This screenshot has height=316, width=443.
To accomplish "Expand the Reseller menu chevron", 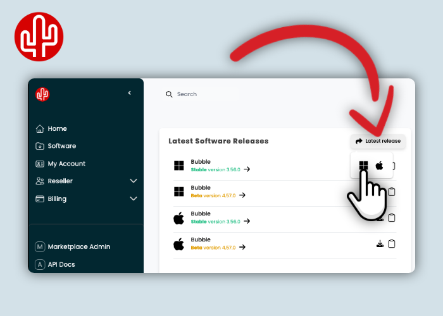I will click(x=134, y=181).
